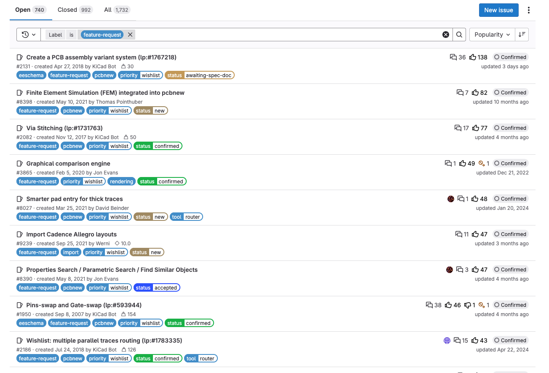
Task: Click comments icon on PCB assembly variant issue
Action: tap(453, 57)
